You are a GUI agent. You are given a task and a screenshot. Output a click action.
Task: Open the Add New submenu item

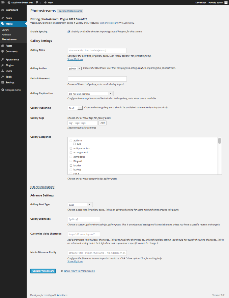coord(6,34)
